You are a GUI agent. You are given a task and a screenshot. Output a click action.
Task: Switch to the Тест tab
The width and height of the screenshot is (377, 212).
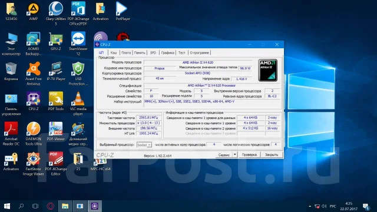pos(182,52)
